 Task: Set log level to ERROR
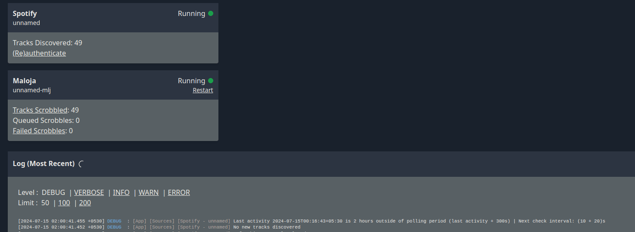tap(179, 192)
